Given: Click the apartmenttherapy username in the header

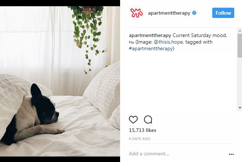Looking at the screenshot, I should 169,13.
